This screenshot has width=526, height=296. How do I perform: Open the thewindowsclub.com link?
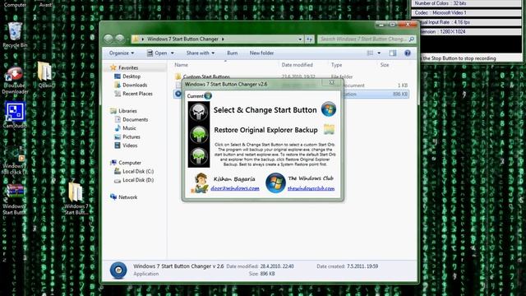coord(311,188)
